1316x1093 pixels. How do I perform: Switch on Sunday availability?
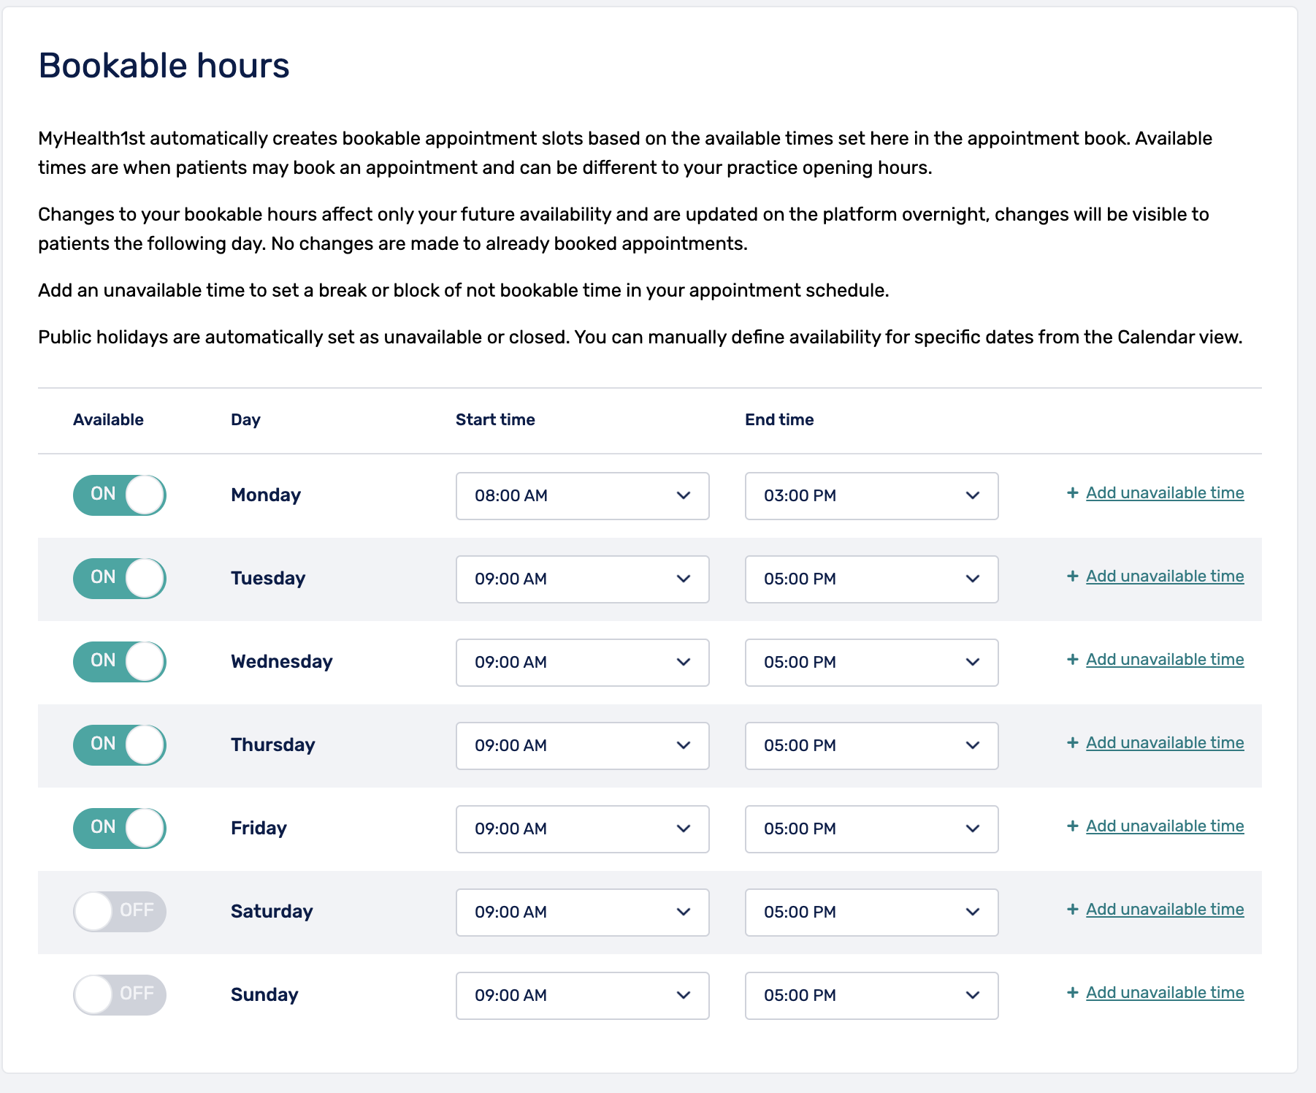click(x=120, y=995)
